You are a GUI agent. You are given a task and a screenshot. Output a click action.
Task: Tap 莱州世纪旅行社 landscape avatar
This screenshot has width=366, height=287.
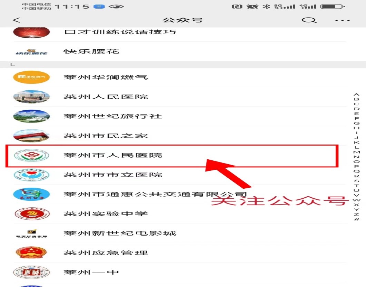coord(31,116)
